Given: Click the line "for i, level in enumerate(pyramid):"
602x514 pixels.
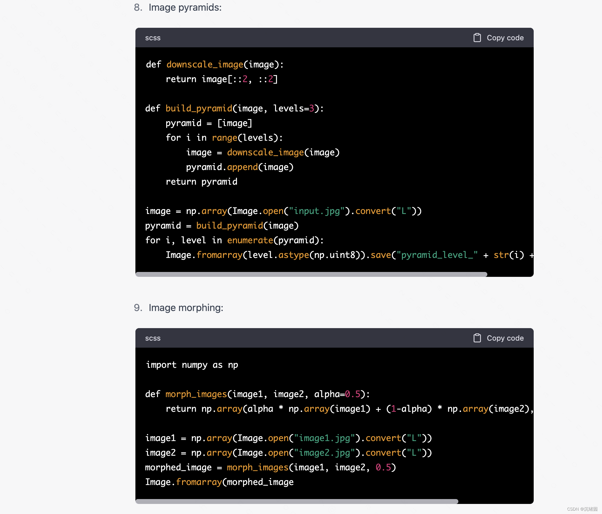Looking at the screenshot, I should tap(235, 240).
